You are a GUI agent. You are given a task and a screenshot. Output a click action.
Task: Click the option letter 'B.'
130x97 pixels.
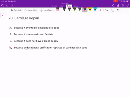click(11, 34)
